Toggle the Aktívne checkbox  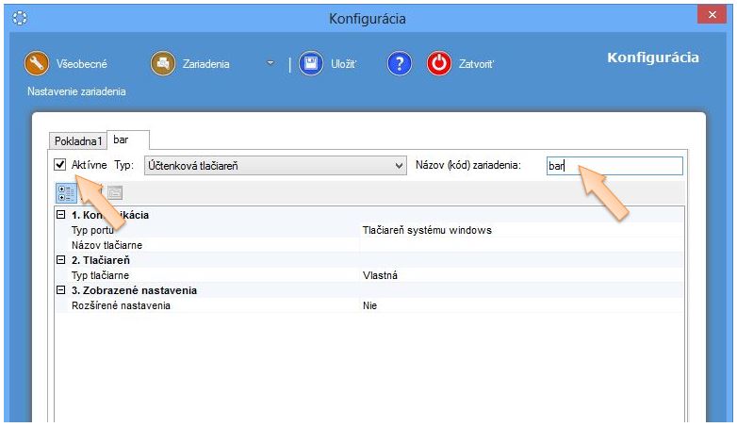[x=60, y=166]
